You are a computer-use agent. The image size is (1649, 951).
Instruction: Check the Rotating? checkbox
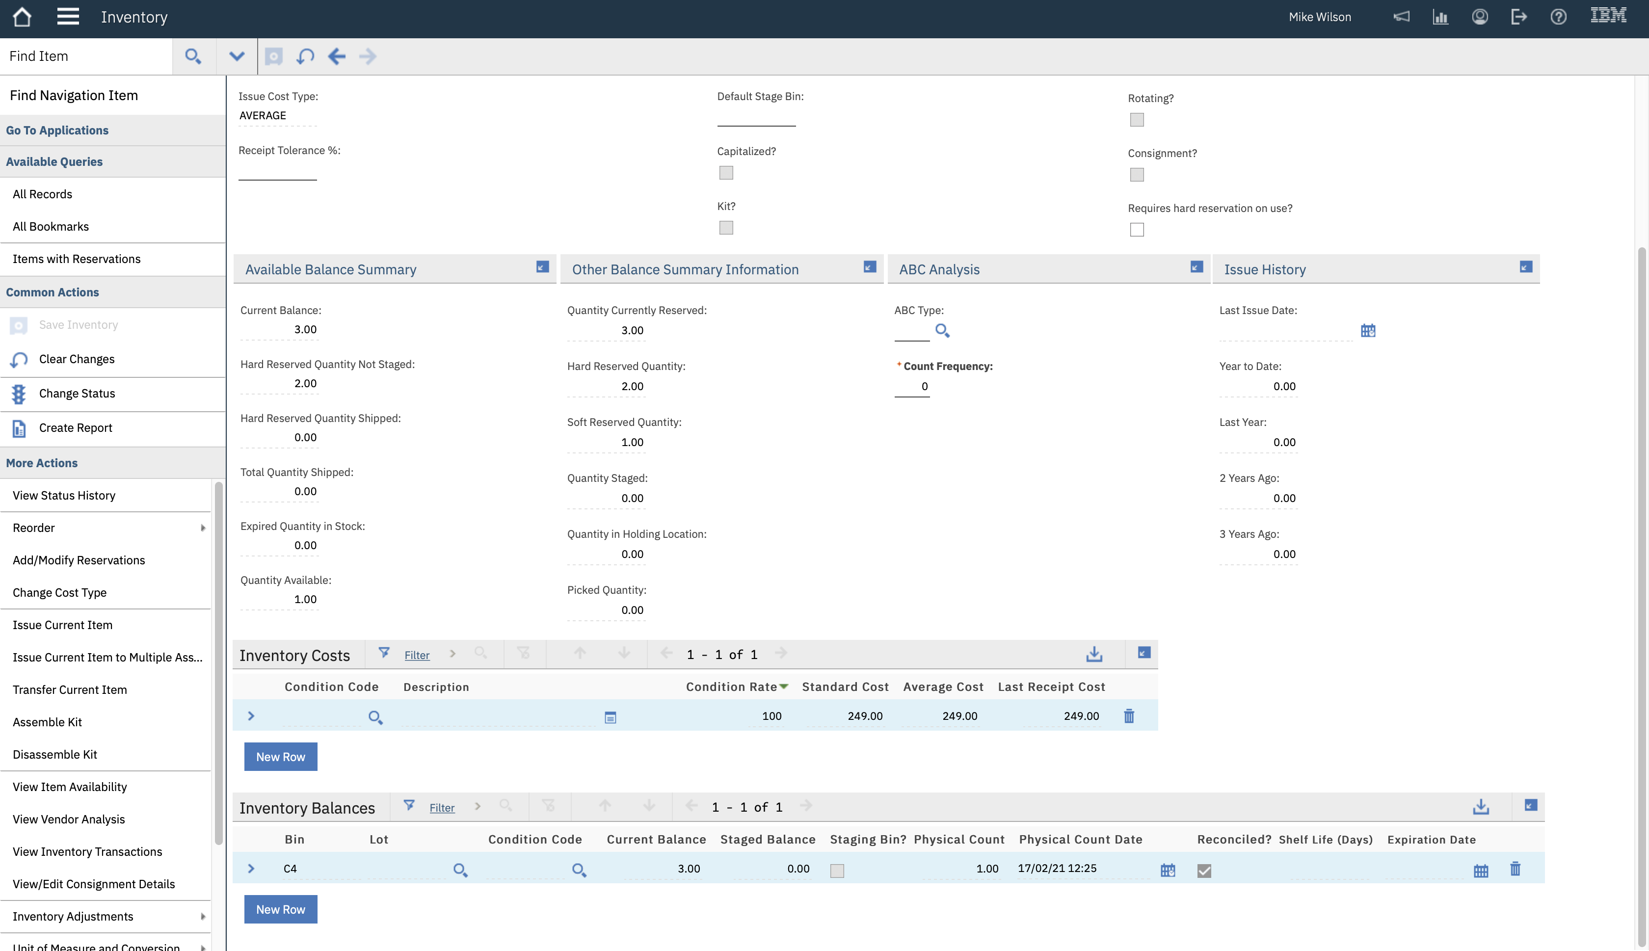pos(1136,120)
